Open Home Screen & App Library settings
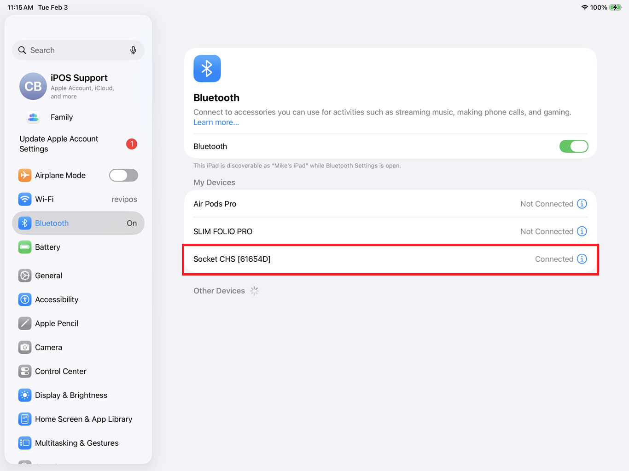Screen dimensions: 629x471 pos(78,419)
